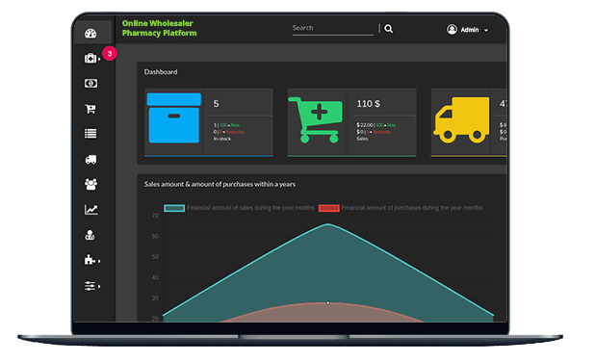Image resolution: width=595 pixels, height=362 pixels.
Task: Open the shopping cart sidebar icon
Action: click(91, 109)
